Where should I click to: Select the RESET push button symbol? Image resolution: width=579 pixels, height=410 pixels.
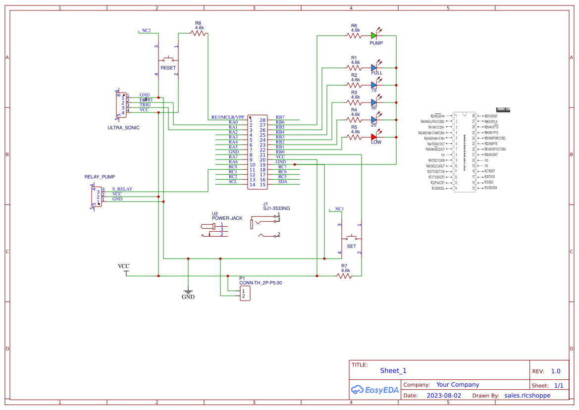click(x=167, y=58)
